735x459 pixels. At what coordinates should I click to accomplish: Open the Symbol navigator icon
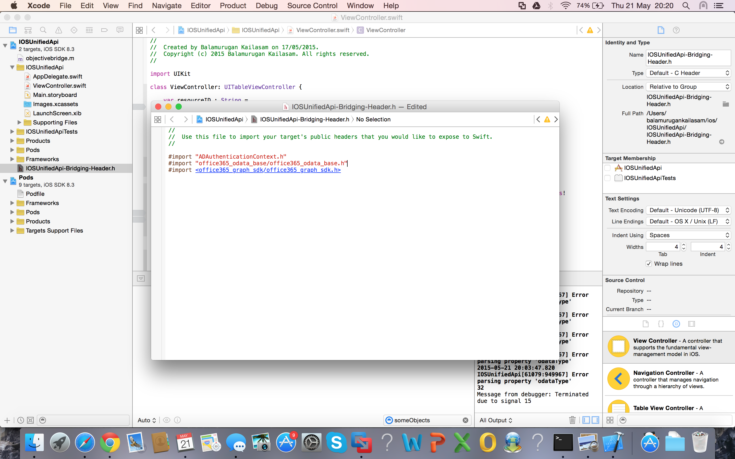coord(28,30)
